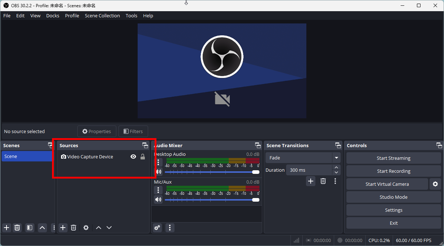This screenshot has height=246, width=444.
Task: Open Virtual Camera settings gear icon
Action: click(x=435, y=184)
